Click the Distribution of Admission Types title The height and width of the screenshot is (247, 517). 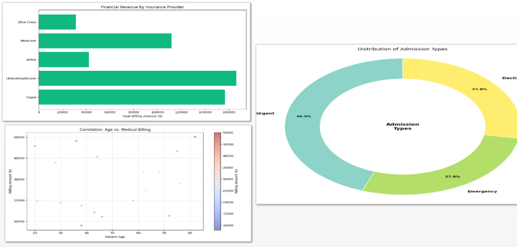402,49
